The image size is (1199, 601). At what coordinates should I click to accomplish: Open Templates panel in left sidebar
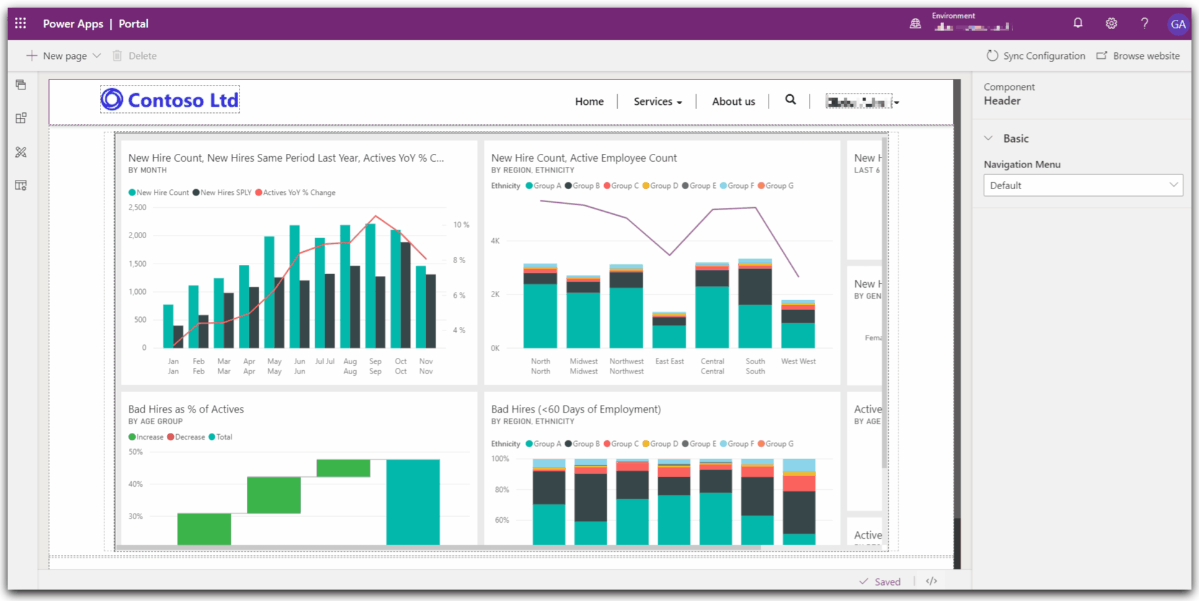tap(21, 185)
